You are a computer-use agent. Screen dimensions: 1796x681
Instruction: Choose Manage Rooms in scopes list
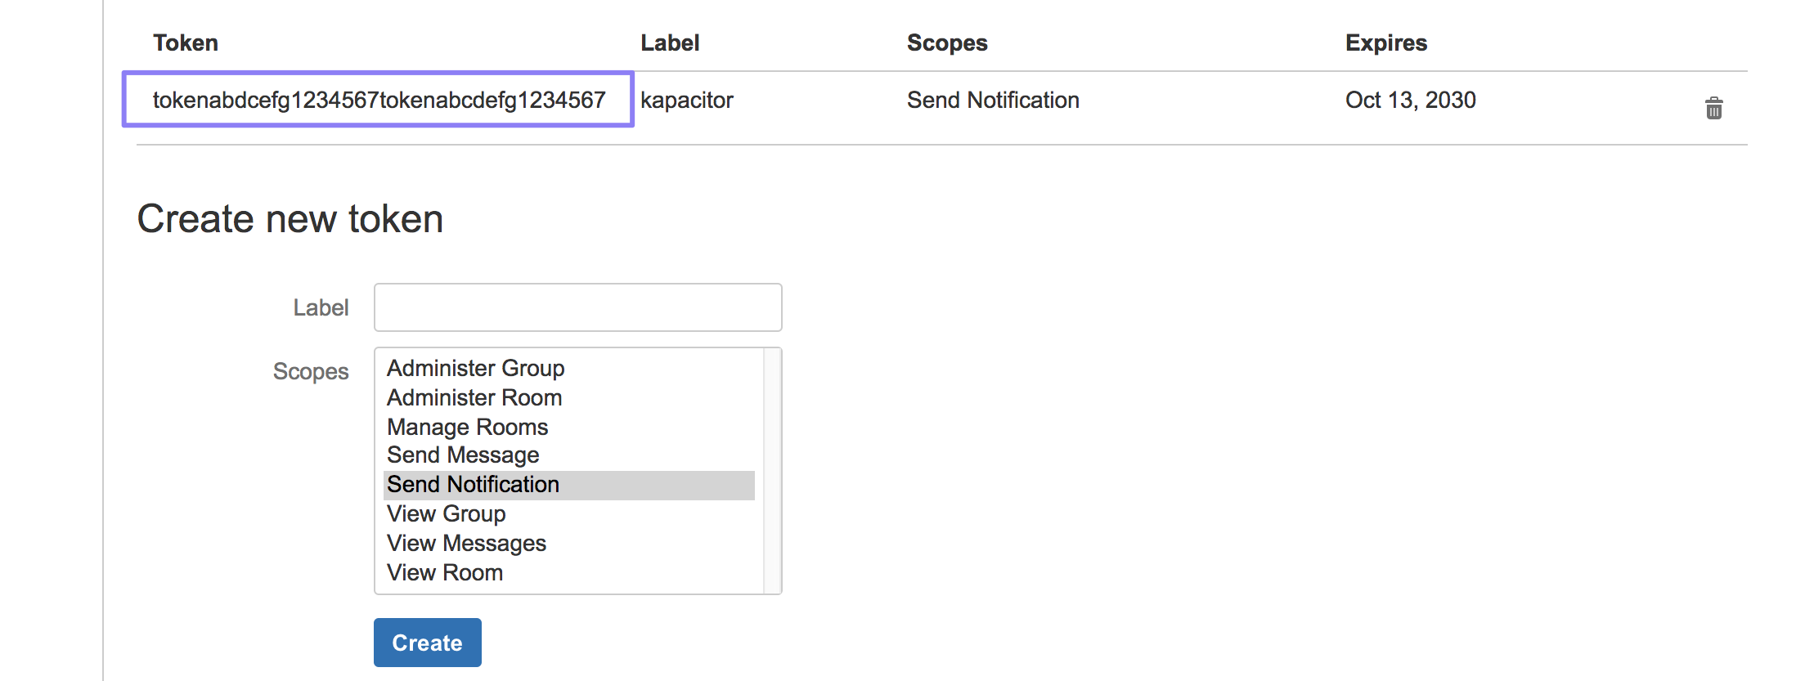tap(467, 427)
